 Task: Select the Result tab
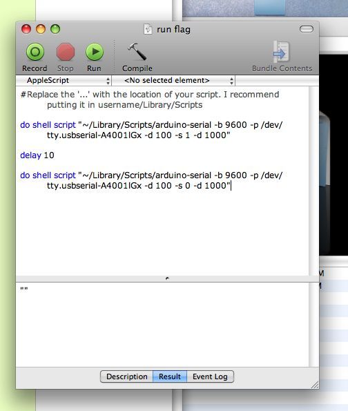[x=170, y=376]
